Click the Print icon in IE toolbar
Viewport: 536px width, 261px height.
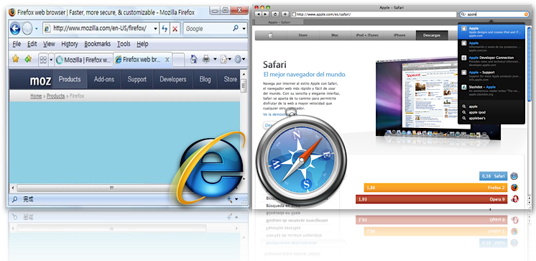point(206,59)
